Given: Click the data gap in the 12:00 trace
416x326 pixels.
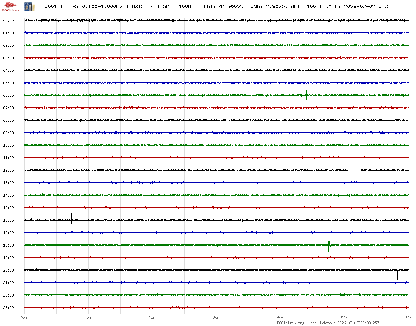Looking at the screenshot, I should coord(354,170).
